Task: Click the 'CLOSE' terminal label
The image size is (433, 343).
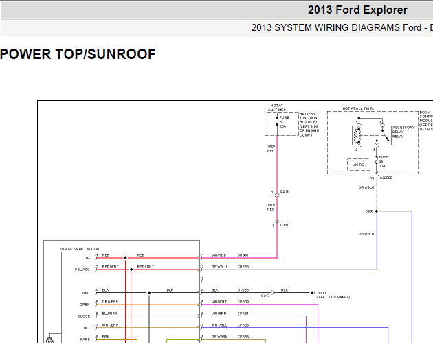Action: [84, 316]
